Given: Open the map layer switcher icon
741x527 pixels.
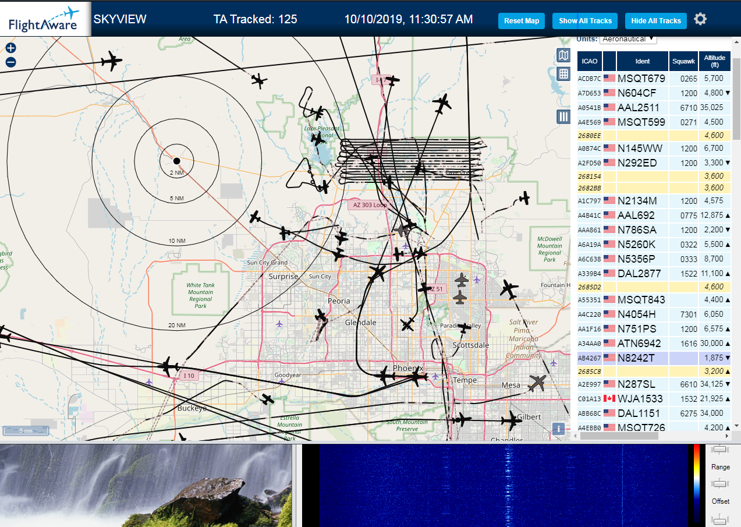Looking at the screenshot, I should pyautogui.click(x=563, y=55).
